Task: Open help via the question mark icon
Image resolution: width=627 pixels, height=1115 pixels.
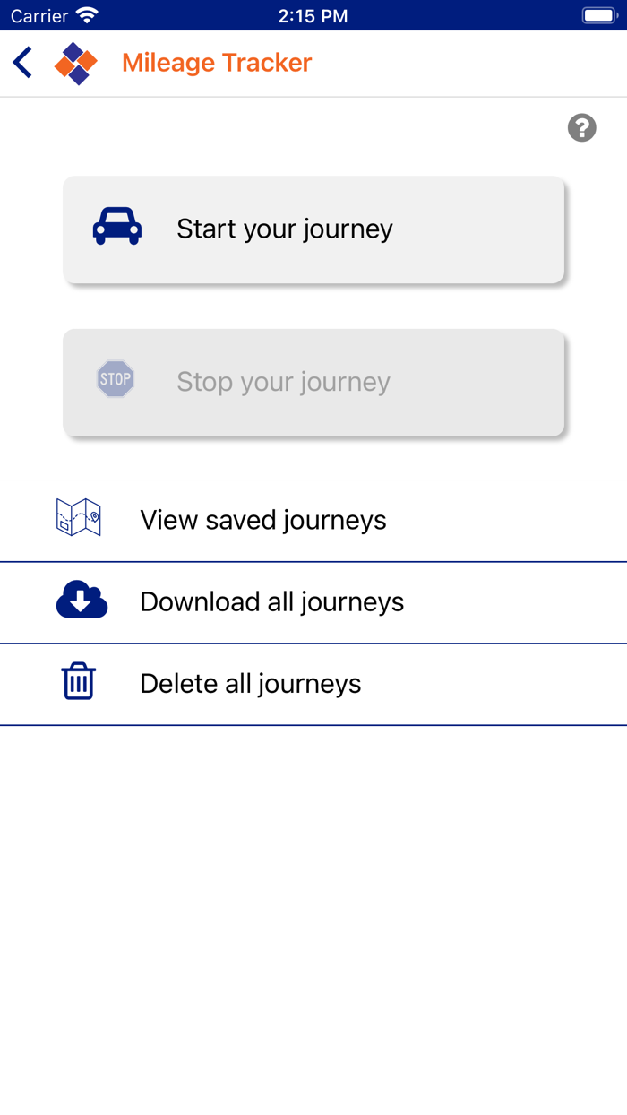Action: click(582, 128)
